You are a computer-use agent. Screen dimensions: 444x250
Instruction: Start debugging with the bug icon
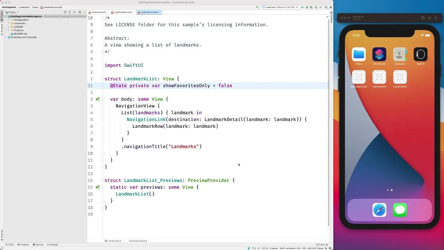coord(307,7)
